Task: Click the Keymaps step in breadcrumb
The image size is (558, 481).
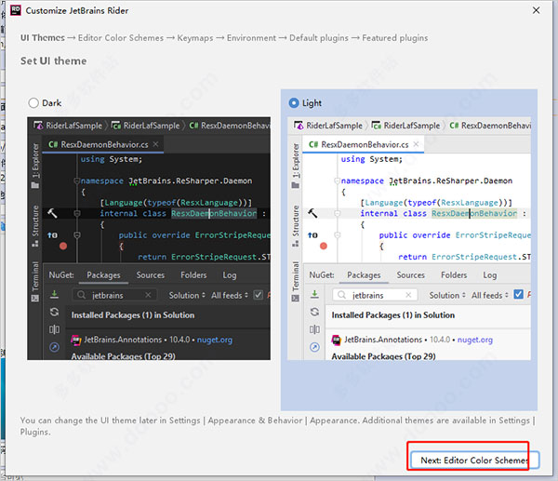Action: (195, 38)
